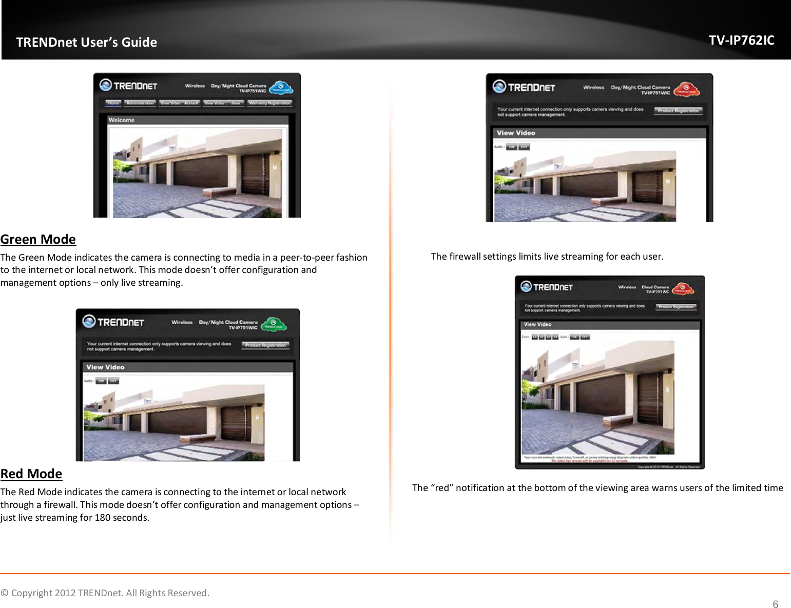Click View Video title in green cloud screenshot
The width and height of the screenshot is (791, 608).
tap(105, 367)
